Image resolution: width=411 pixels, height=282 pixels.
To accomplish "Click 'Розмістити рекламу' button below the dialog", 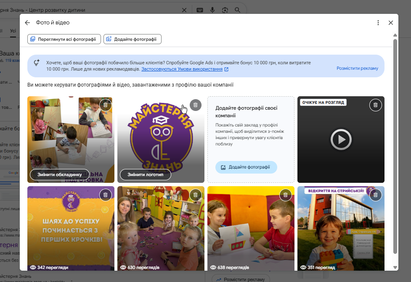I will [x=241, y=279].
